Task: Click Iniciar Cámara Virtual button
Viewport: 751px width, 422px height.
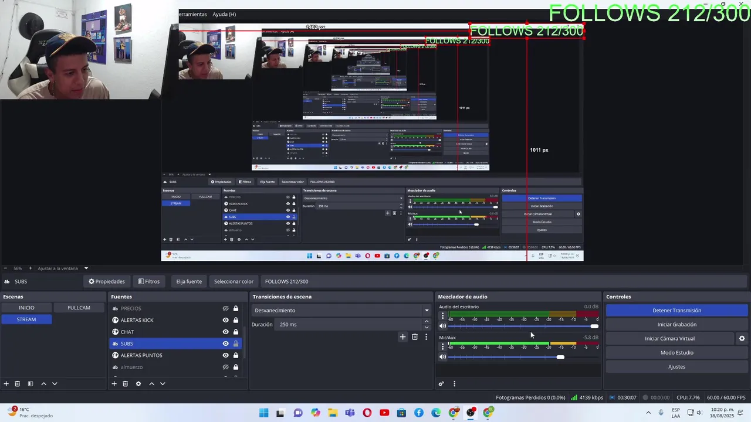Action: point(669,339)
